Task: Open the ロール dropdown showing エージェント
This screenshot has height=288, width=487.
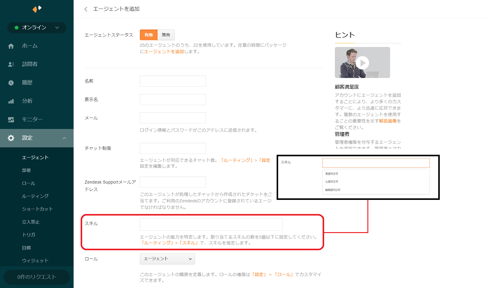Action: click(x=167, y=259)
